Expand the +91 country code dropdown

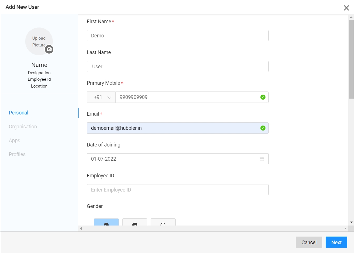tap(101, 97)
